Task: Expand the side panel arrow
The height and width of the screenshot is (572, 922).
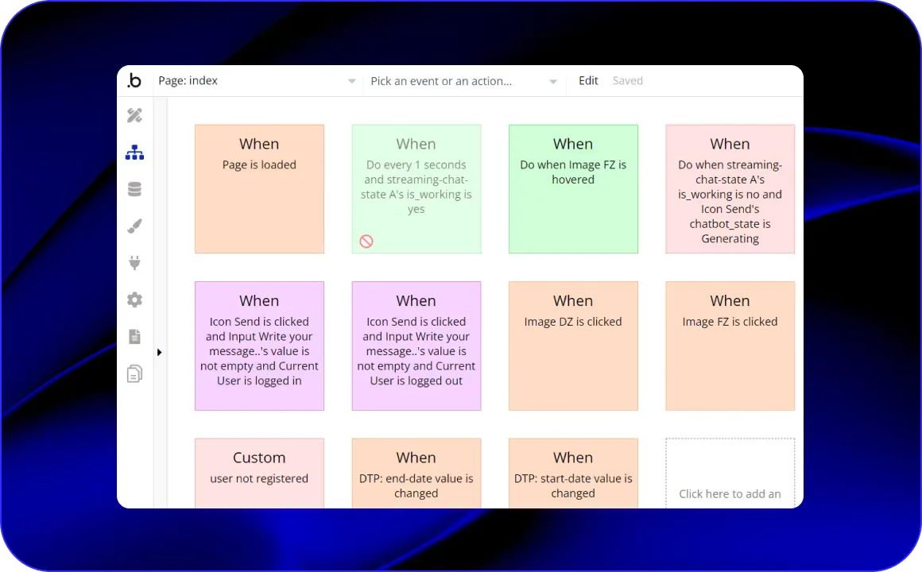Action: (x=159, y=353)
